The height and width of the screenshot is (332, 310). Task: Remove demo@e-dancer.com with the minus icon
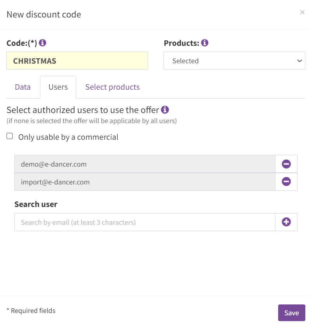click(286, 164)
